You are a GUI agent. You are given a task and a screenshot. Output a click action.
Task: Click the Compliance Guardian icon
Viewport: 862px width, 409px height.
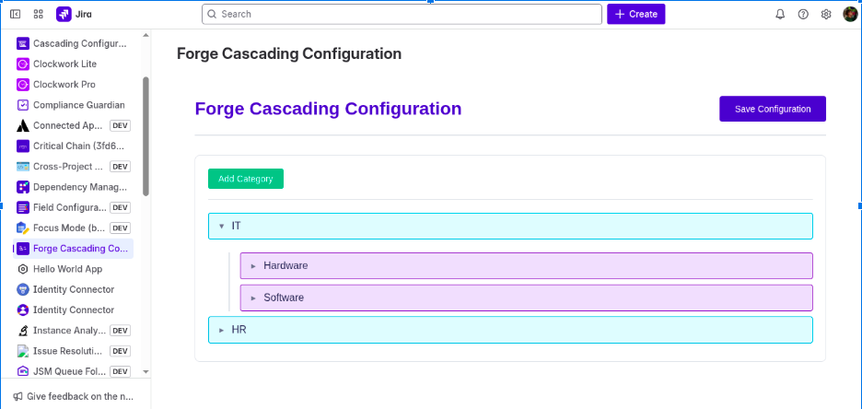tap(22, 105)
